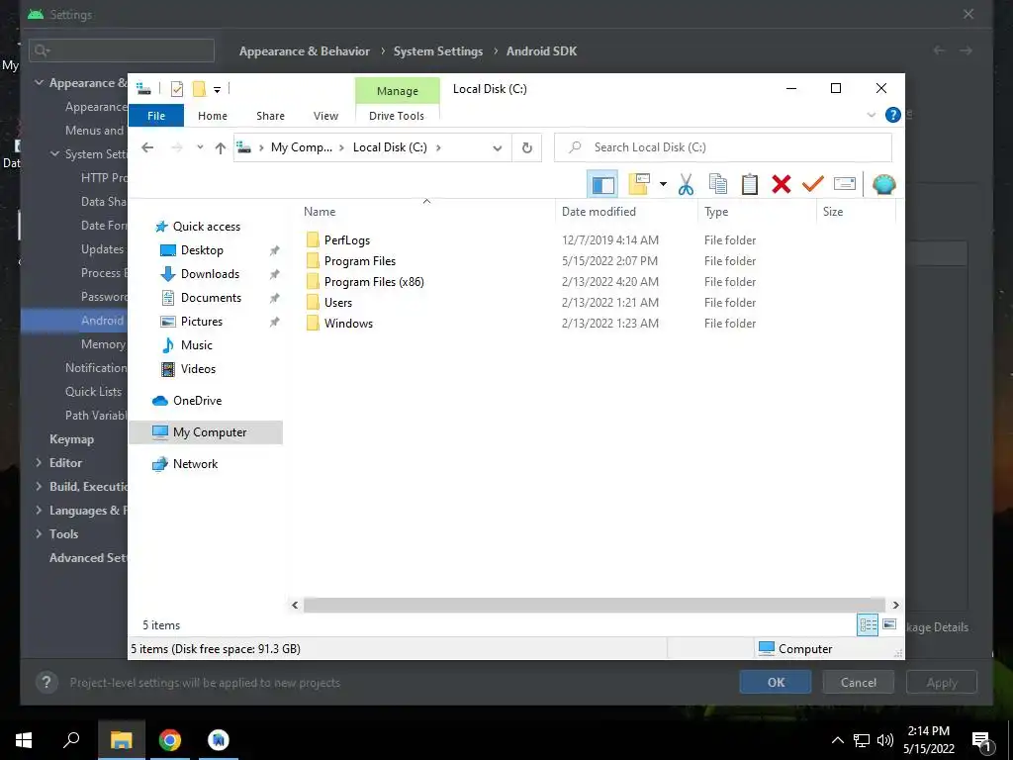Open the File menu tab

(x=156, y=116)
